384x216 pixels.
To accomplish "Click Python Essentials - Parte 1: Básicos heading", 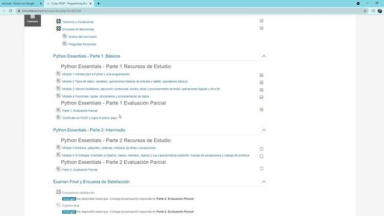I will (x=86, y=56).
